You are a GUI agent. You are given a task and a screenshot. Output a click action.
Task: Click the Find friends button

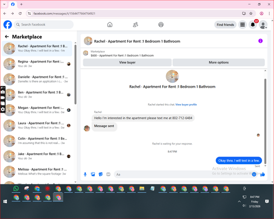click(225, 25)
